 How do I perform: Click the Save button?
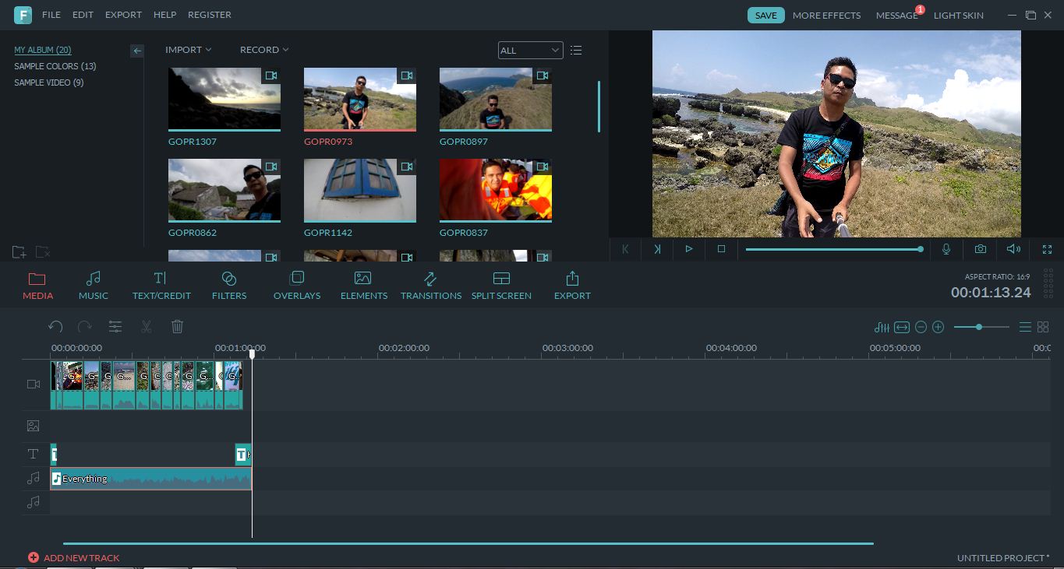(765, 16)
